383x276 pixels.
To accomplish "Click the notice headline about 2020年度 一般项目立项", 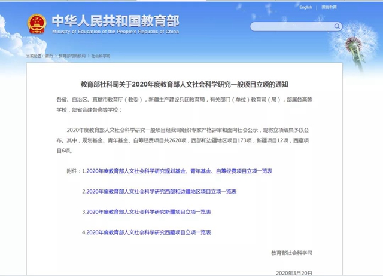I will (184, 84).
